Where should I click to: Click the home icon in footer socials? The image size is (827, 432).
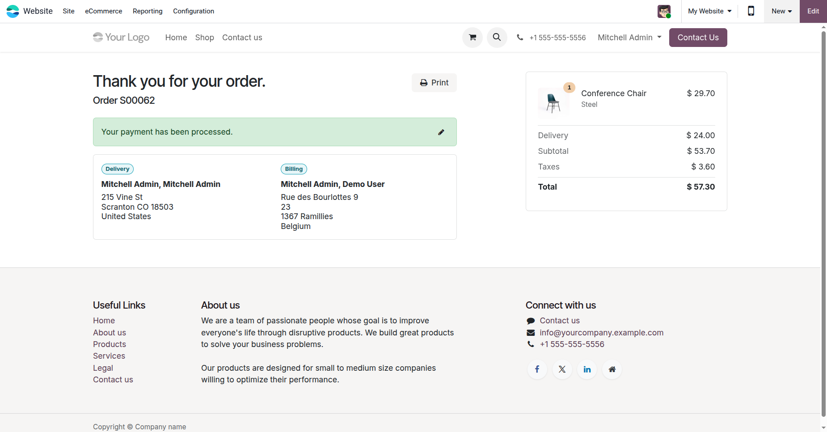tap(612, 369)
